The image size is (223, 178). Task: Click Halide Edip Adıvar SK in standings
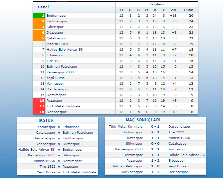click(x=65, y=50)
